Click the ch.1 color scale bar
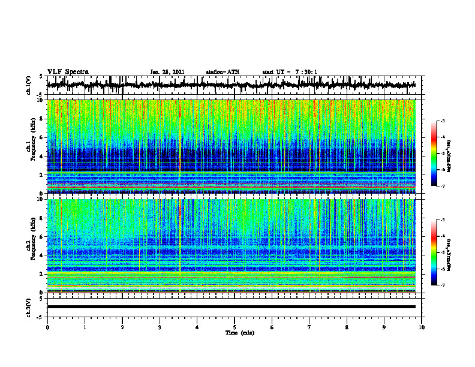The width and height of the screenshot is (475, 367). 434,154
